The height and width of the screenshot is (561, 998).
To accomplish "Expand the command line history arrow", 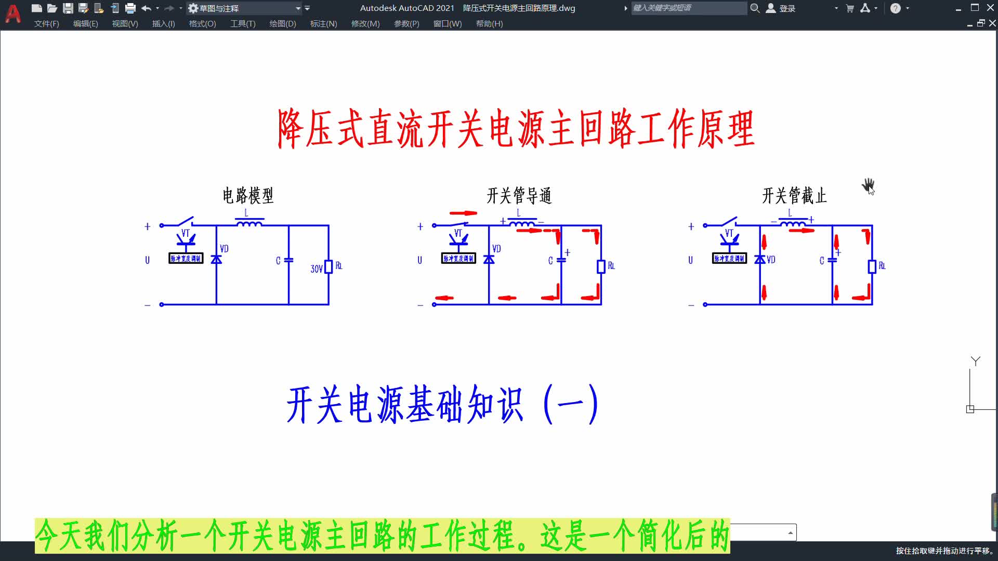I will click(x=790, y=533).
